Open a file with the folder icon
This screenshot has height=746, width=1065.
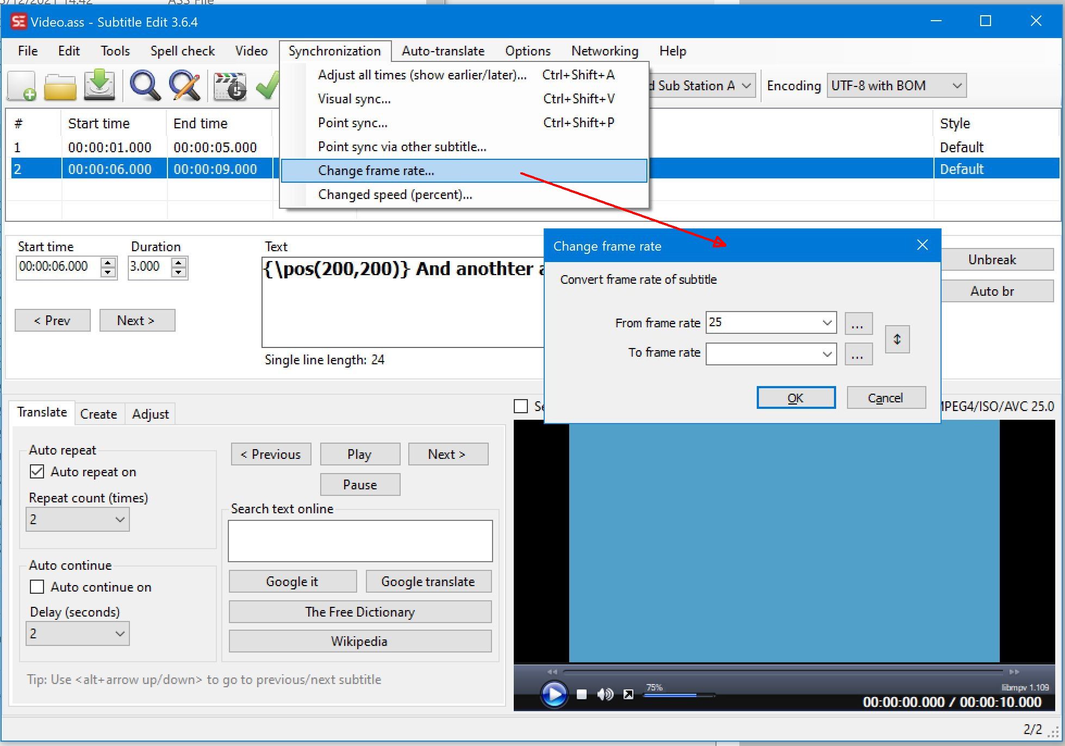[x=60, y=86]
